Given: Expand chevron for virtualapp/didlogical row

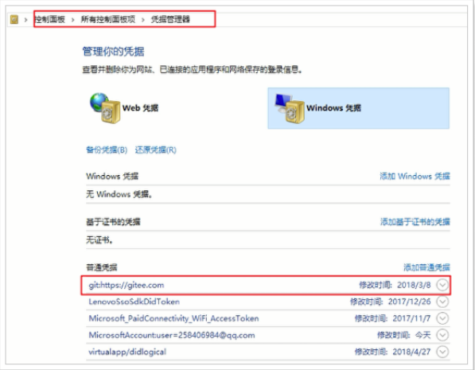Looking at the screenshot, I should pos(442,352).
